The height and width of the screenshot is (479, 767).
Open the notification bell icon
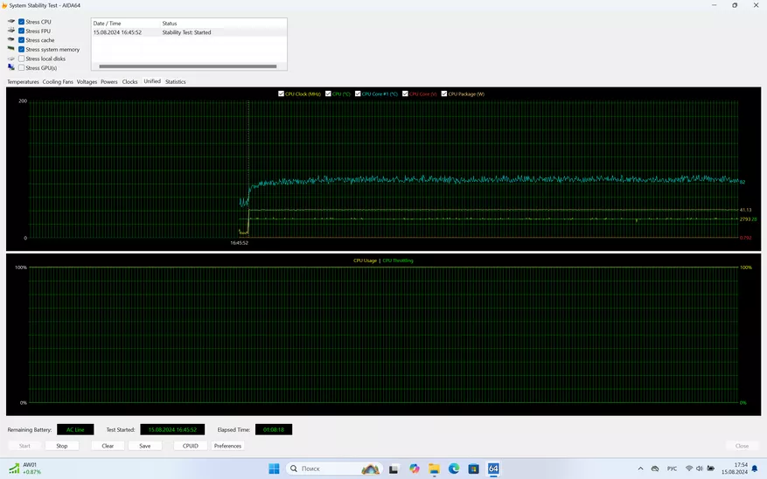(755, 469)
